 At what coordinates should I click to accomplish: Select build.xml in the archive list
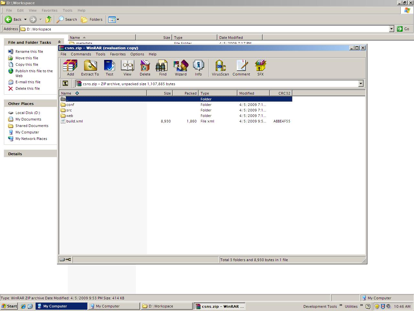point(74,121)
